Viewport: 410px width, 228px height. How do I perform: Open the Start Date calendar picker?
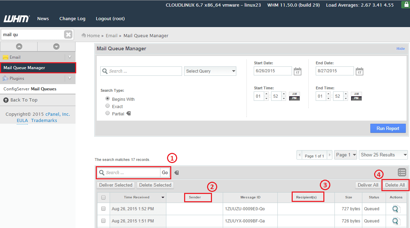tap(297, 71)
